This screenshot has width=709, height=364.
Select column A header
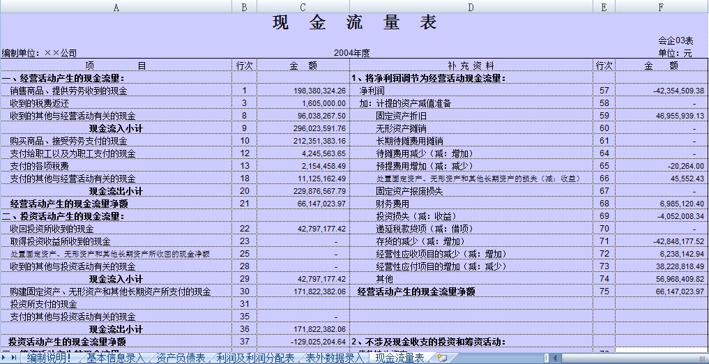(x=116, y=7)
